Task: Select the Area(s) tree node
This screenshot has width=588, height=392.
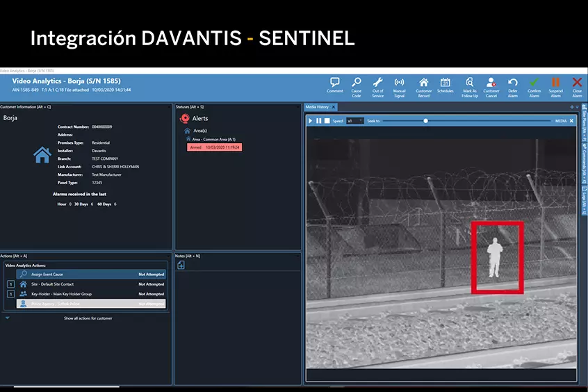Action: [200, 131]
